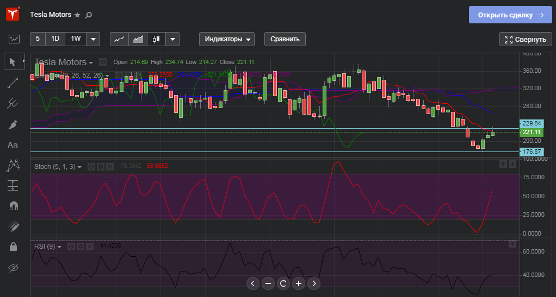The height and width of the screenshot is (297, 556).
Task: Select the brush drawing tool
Action: 14,124
